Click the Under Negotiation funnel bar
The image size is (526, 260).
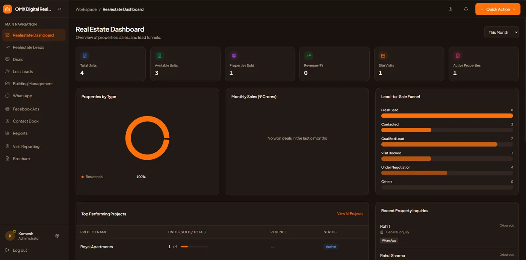pos(414,173)
